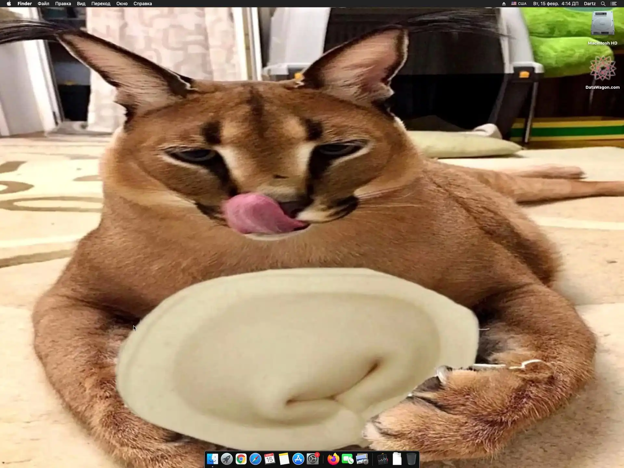Select the Macintosh HD desktop drive
The width and height of the screenshot is (624, 468).
(602, 24)
